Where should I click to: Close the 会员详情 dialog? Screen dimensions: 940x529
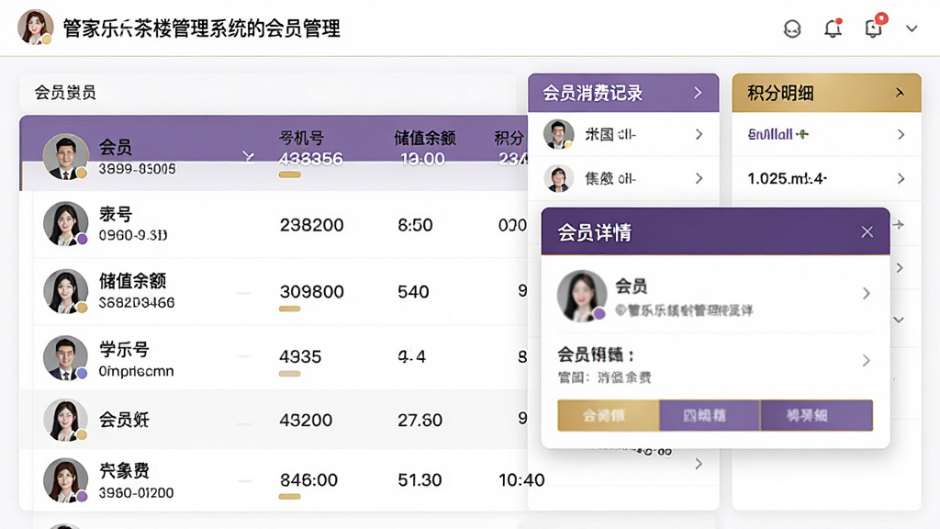[x=867, y=232]
